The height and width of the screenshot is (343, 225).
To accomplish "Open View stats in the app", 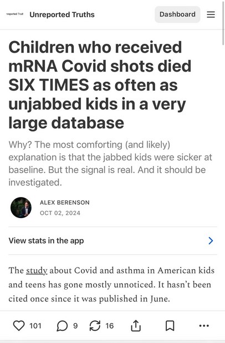I will point(113,241).
